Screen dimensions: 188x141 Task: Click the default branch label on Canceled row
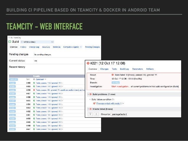point(14,79)
